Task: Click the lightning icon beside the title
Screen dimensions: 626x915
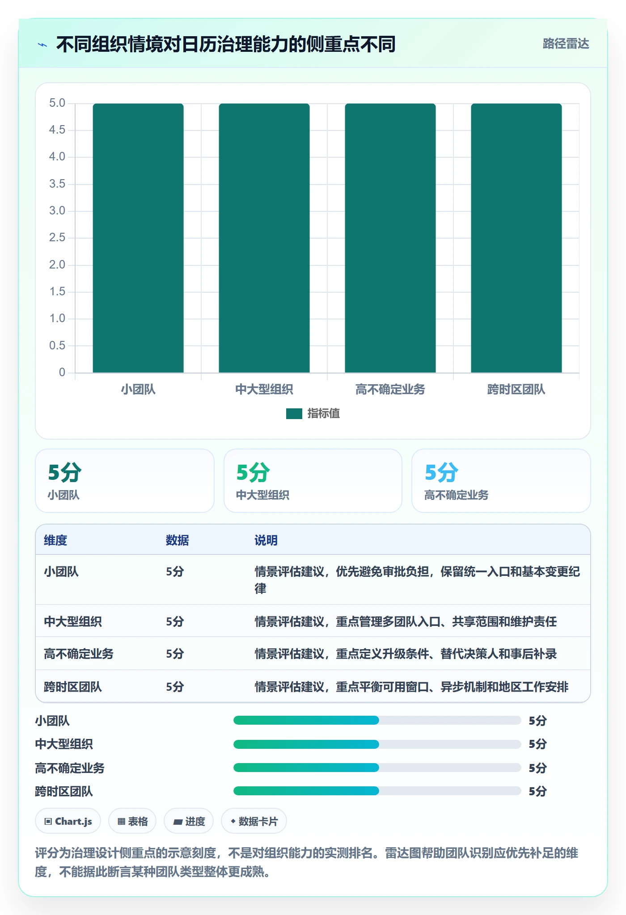Action: click(42, 45)
